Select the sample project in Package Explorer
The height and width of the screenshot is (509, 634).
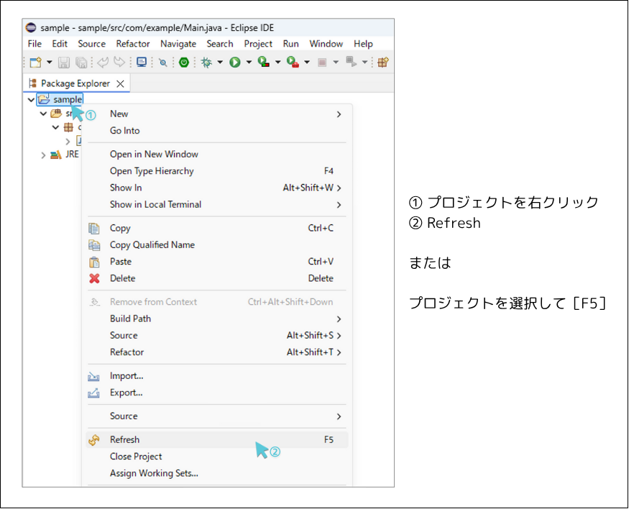(x=60, y=99)
